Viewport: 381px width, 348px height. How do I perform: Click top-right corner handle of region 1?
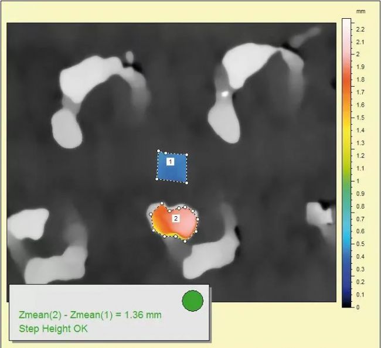pos(188,155)
